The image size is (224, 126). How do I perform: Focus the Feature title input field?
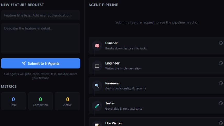(40, 15)
